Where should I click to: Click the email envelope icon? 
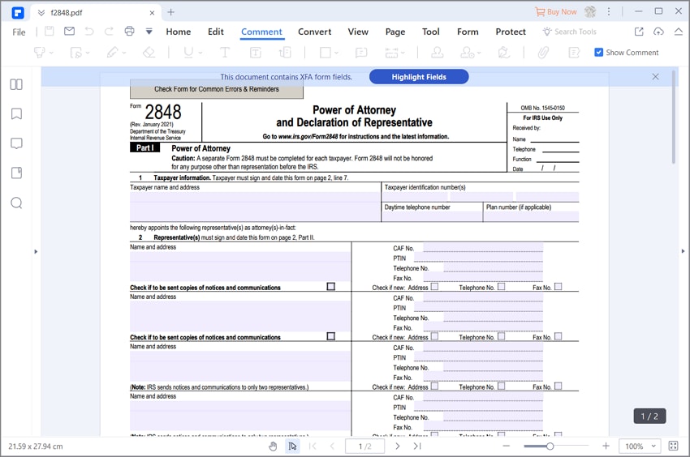click(x=69, y=32)
